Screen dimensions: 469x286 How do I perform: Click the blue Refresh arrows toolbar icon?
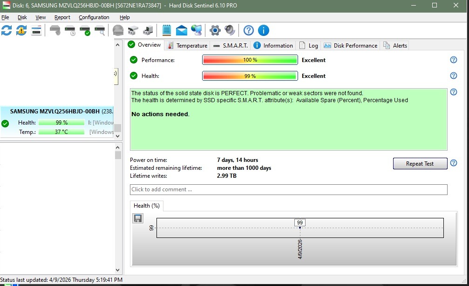click(7, 30)
